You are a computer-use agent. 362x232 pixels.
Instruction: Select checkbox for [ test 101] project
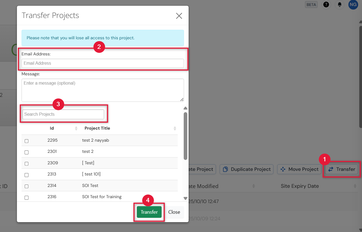point(26,175)
